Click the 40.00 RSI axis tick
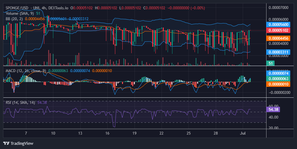The width and height of the screenshot is (297, 149). click(x=274, y=117)
